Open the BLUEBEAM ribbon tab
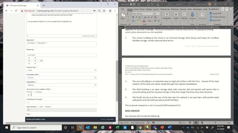238x133 pixels. [213, 9]
